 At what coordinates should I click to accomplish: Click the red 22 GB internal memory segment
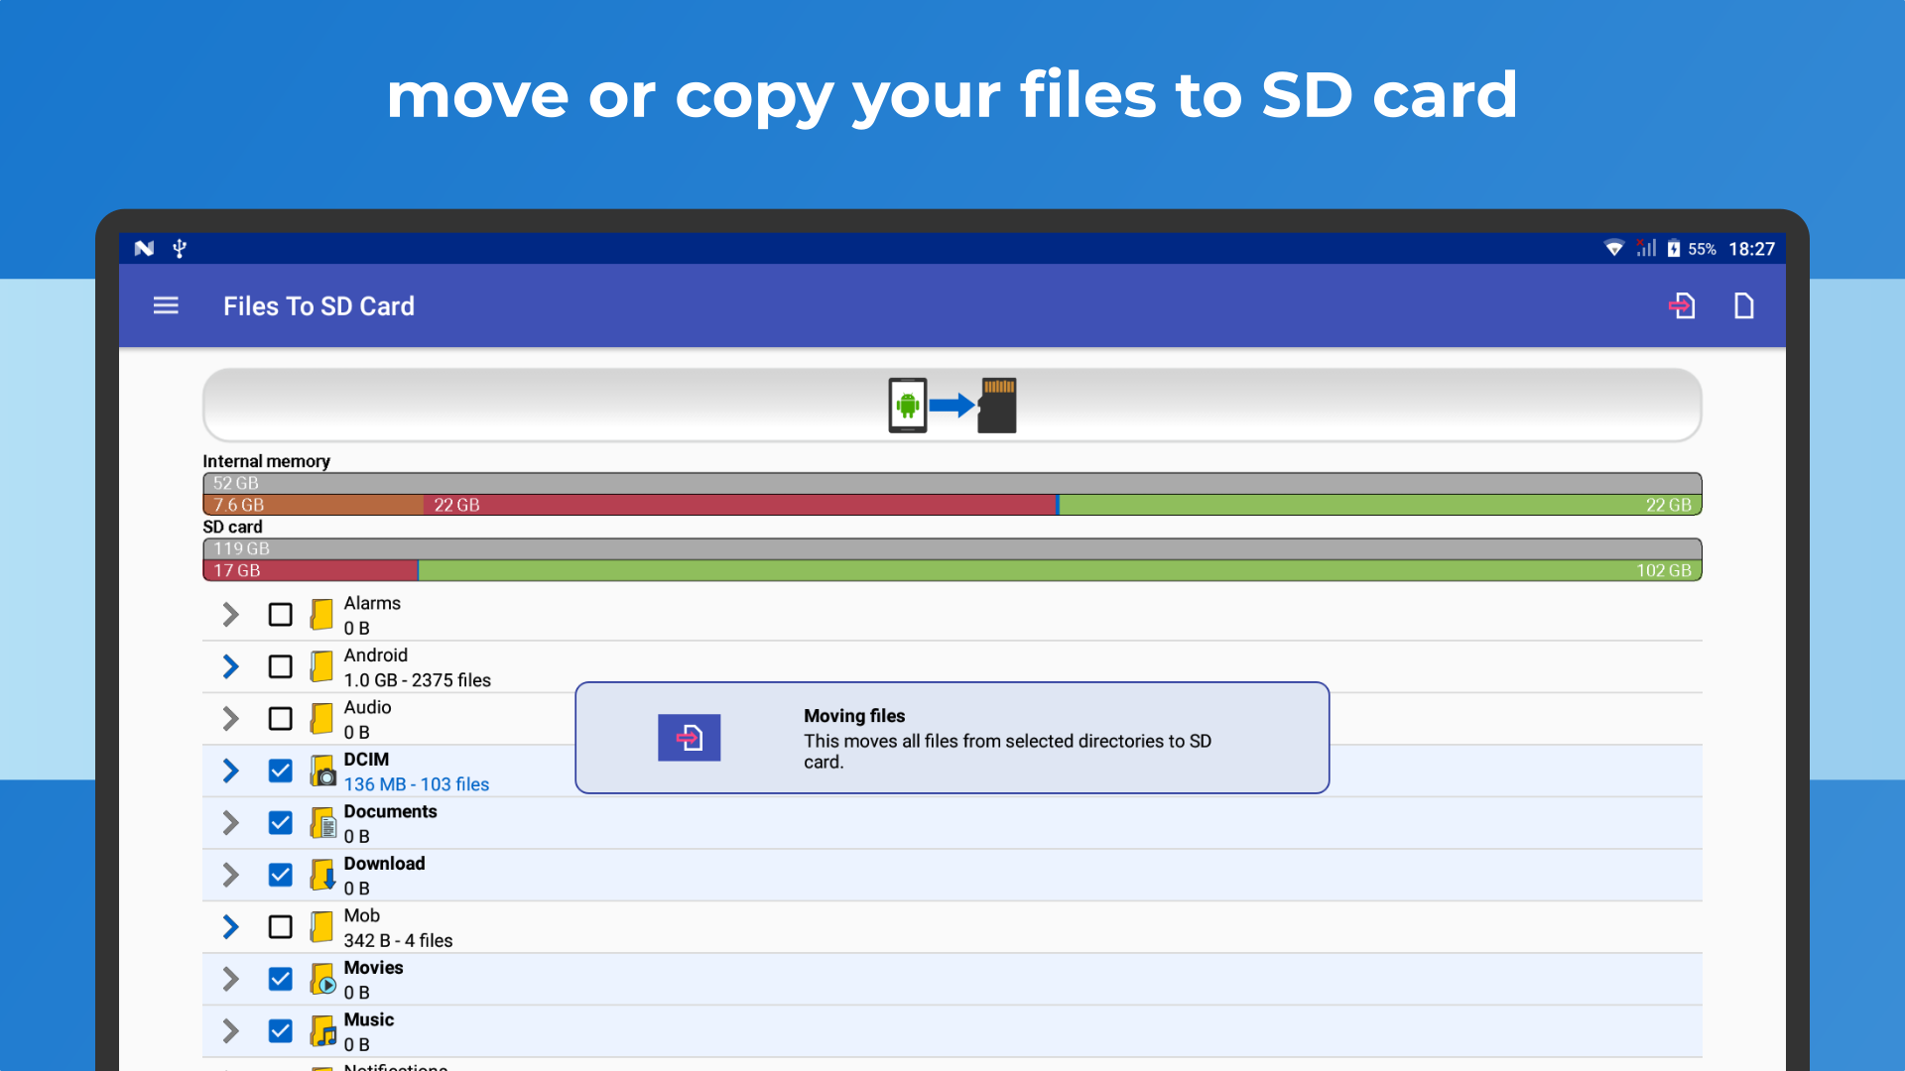740,505
